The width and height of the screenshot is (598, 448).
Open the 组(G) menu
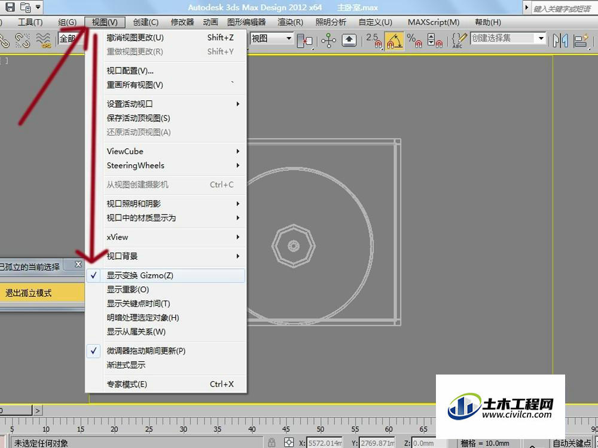(67, 23)
